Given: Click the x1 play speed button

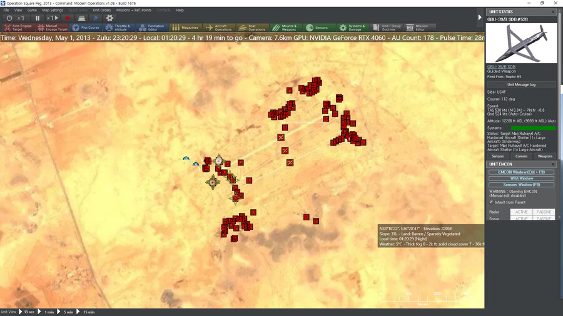Looking at the screenshot, I should pos(53,18).
